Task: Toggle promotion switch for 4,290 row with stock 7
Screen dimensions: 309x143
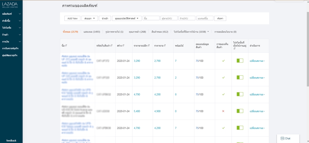Action: [x=240, y=128]
